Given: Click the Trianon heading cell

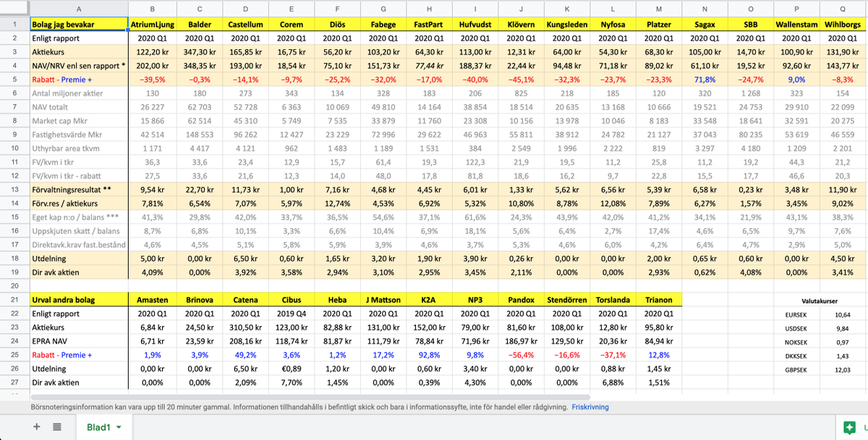Looking at the screenshot, I should [x=660, y=299].
